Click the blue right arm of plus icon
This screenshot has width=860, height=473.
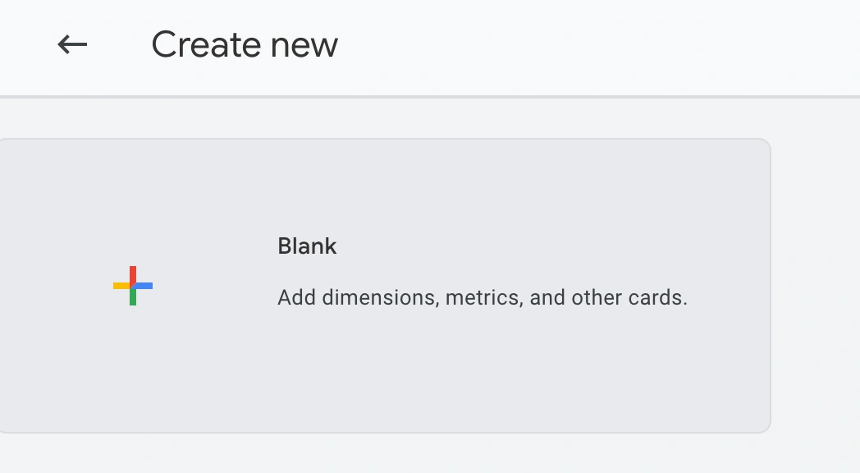[x=144, y=286]
